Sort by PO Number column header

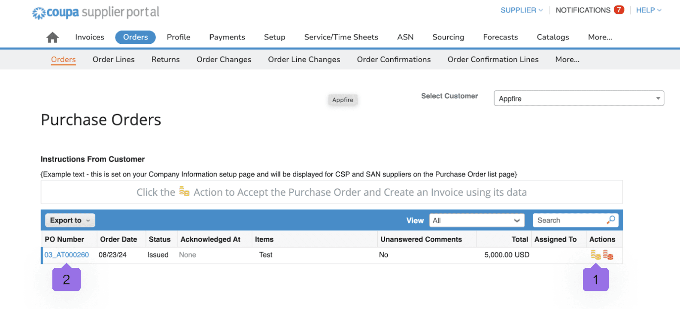pyautogui.click(x=64, y=239)
